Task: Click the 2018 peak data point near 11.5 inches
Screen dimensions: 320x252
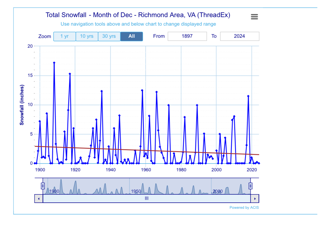Action: click(248, 96)
